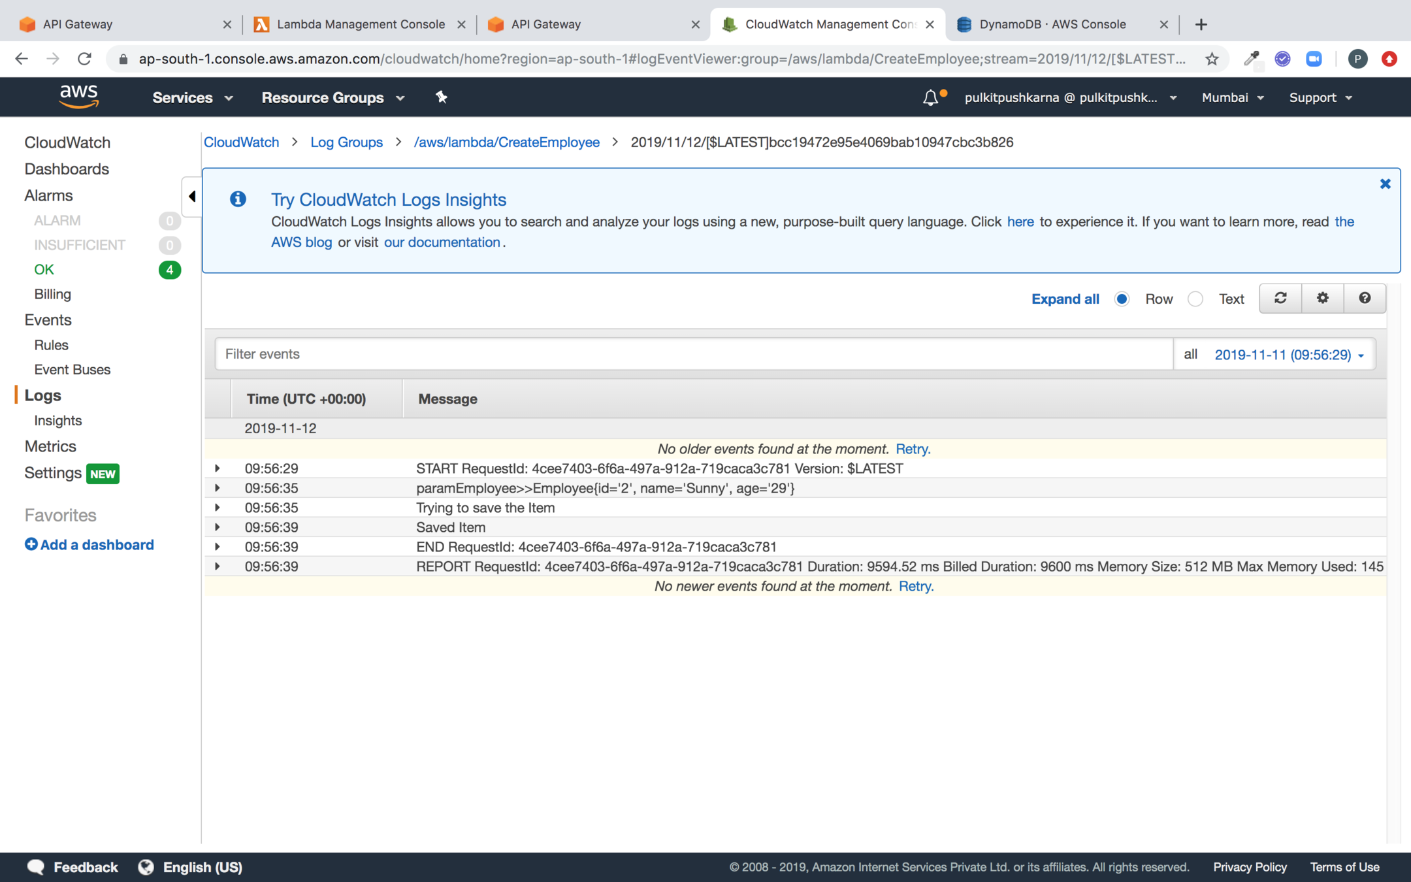Select the Row view radio button
1411x882 pixels.
[1122, 299]
